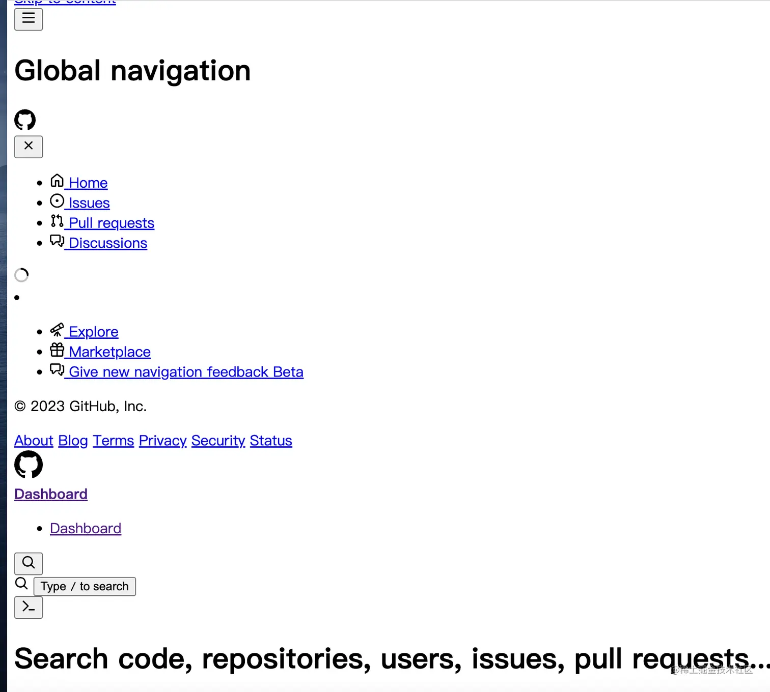Close the global navigation panel
The image size is (770, 692).
(29, 147)
